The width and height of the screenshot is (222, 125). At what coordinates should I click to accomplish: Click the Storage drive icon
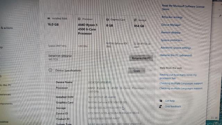coord(135,20)
